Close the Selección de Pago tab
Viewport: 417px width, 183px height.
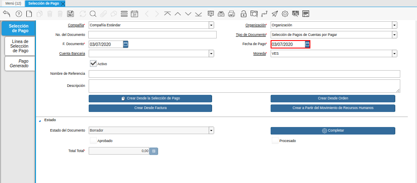63,4
